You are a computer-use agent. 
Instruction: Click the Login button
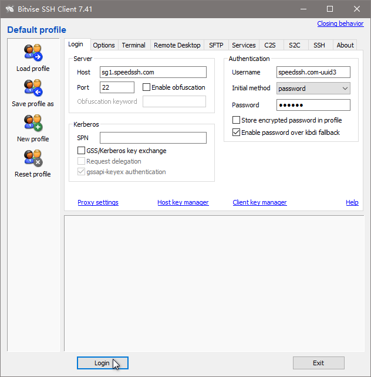(x=103, y=363)
